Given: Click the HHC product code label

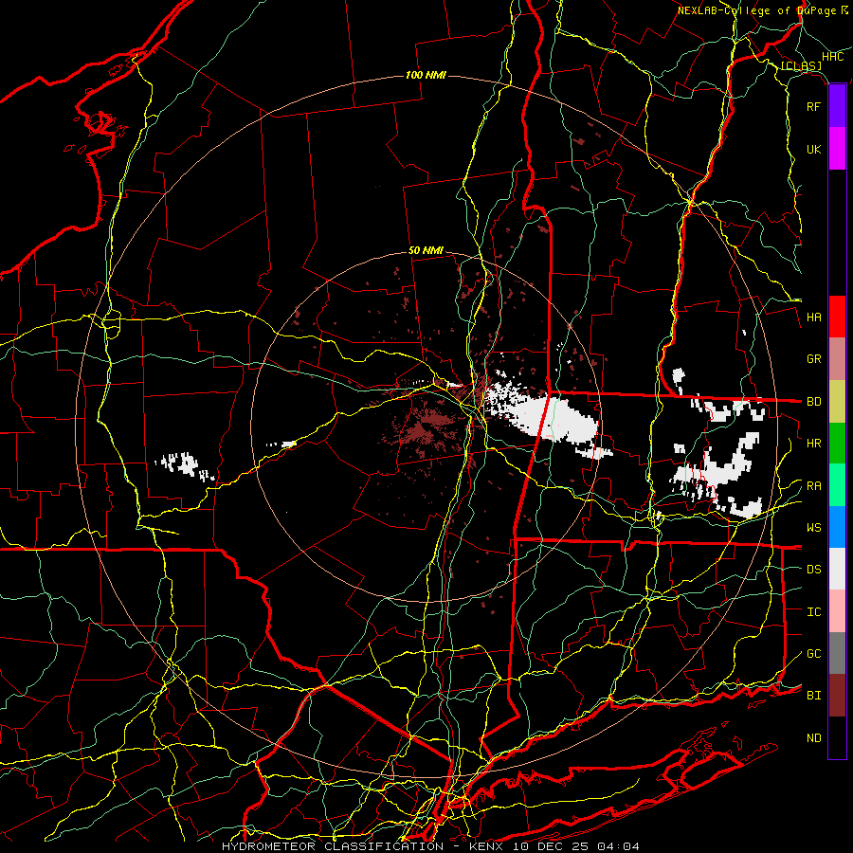Looking at the screenshot, I should tap(832, 57).
